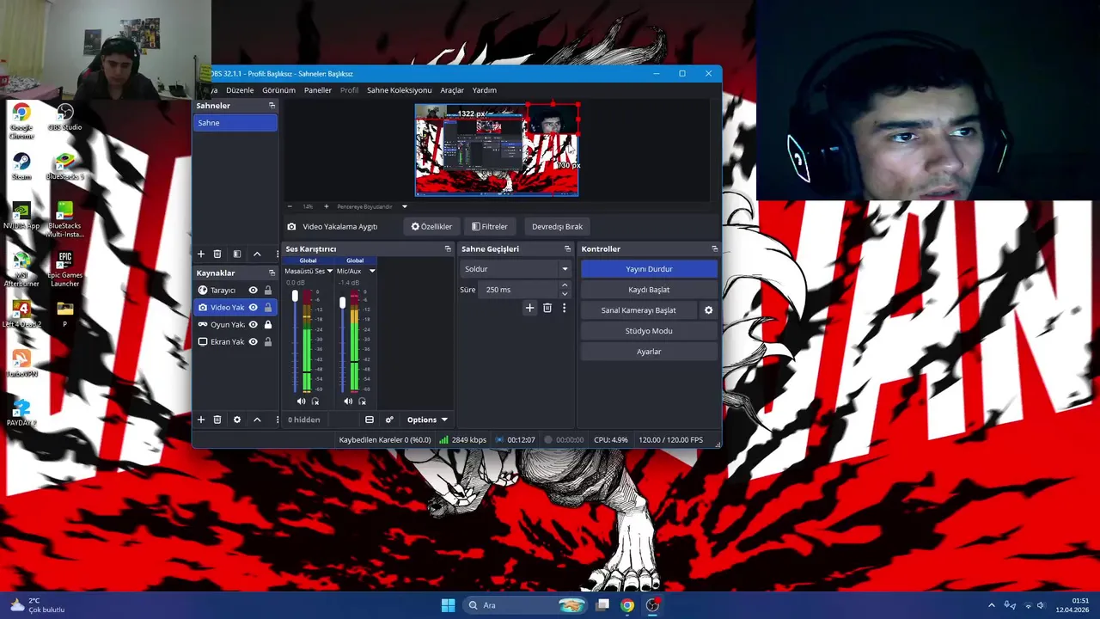Float the Ses Karıştırıcı dock panel
This screenshot has width=1100, height=619.
click(x=448, y=249)
